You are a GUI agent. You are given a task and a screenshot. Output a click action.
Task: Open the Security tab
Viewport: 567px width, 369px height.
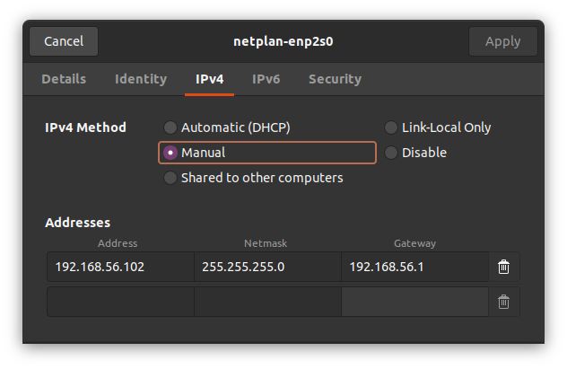tap(335, 79)
